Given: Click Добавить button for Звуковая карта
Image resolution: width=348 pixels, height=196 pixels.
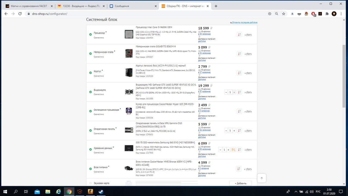Looking at the screenshot, I should pyautogui.click(x=240, y=183).
